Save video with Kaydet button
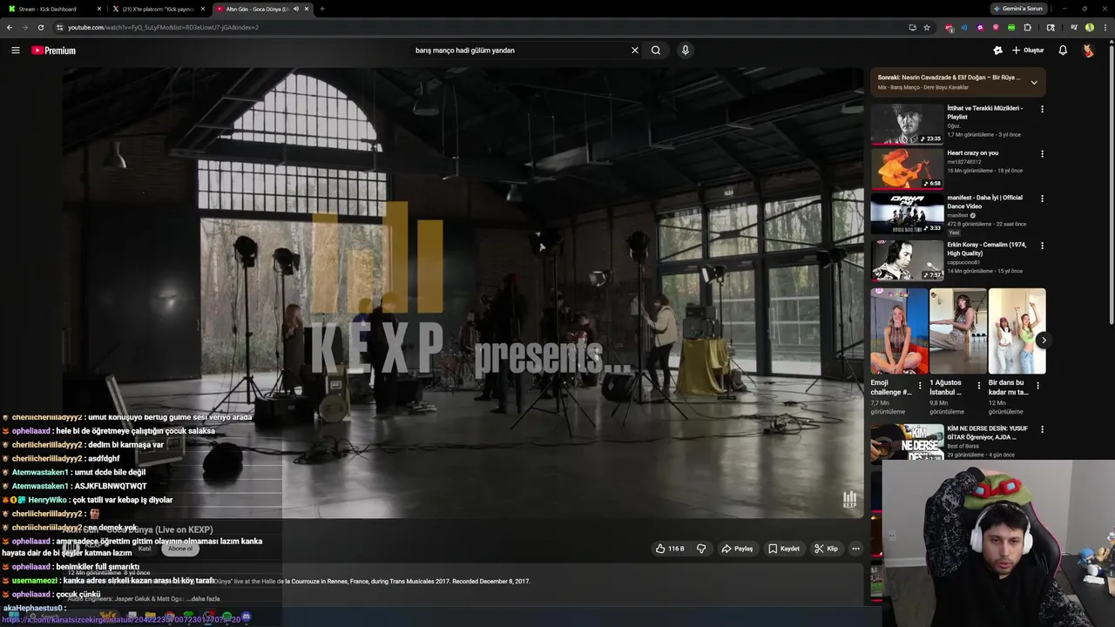The height and width of the screenshot is (627, 1115). pos(784,549)
